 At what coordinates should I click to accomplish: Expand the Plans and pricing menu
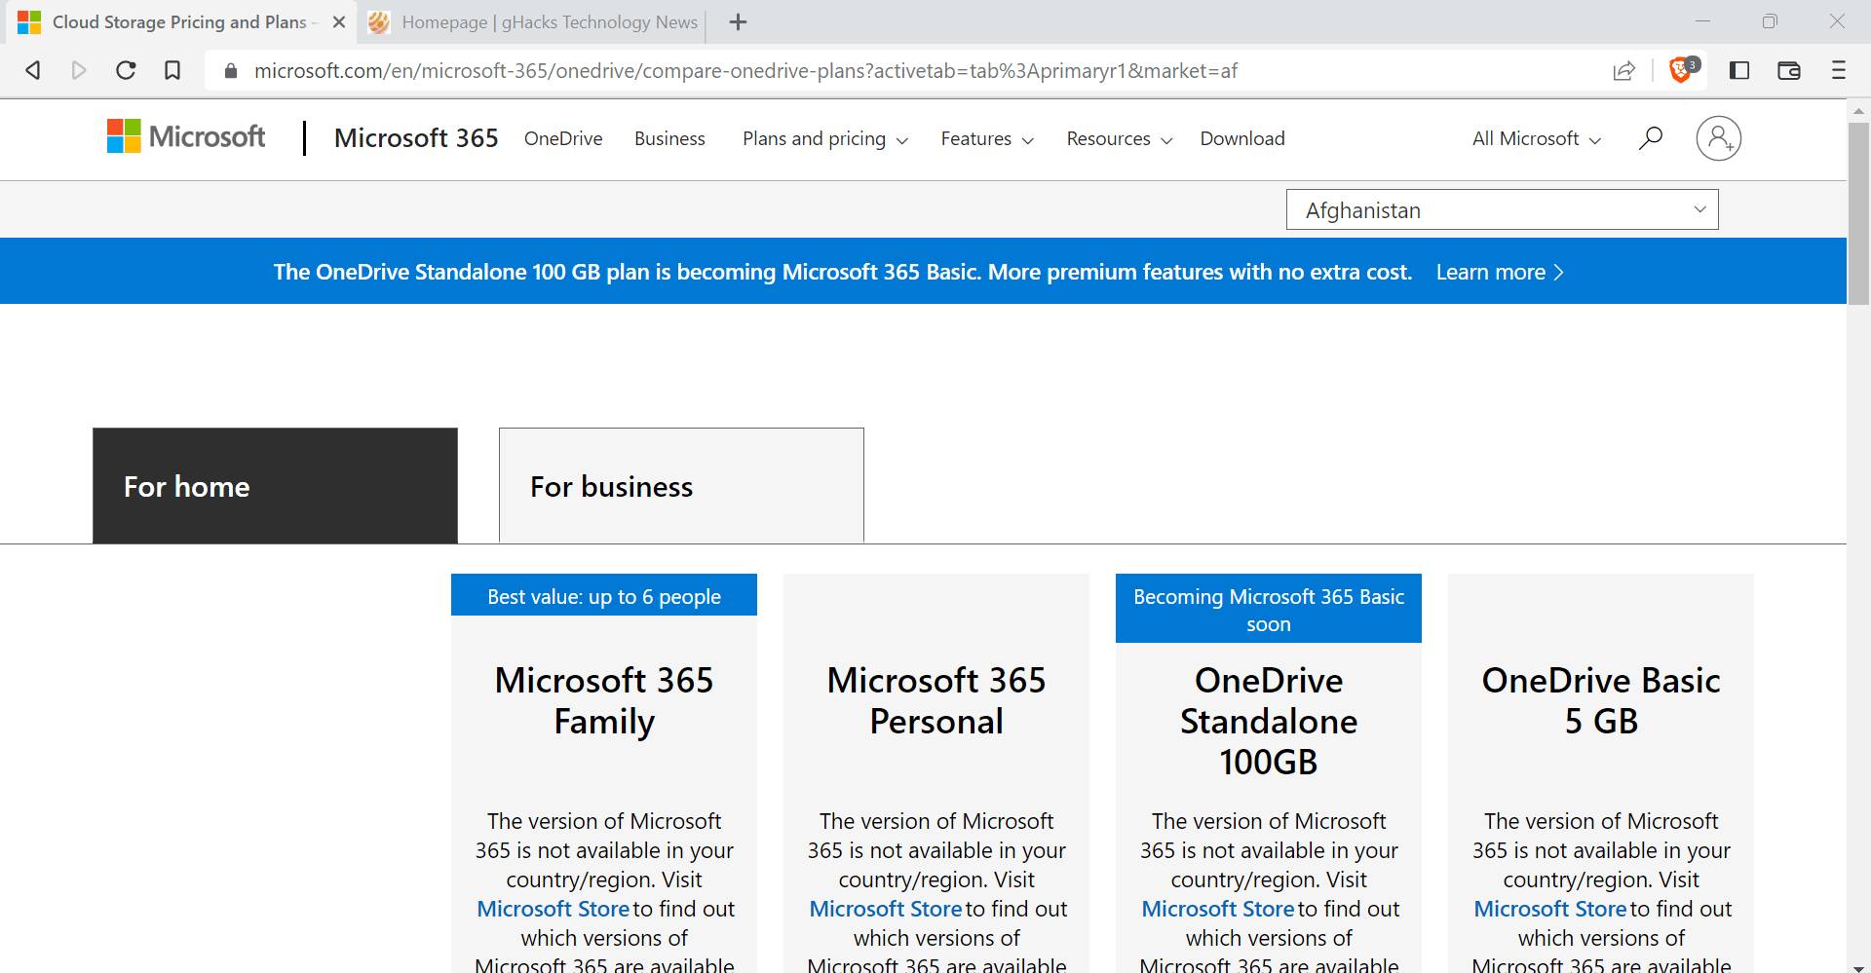pos(825,138)
